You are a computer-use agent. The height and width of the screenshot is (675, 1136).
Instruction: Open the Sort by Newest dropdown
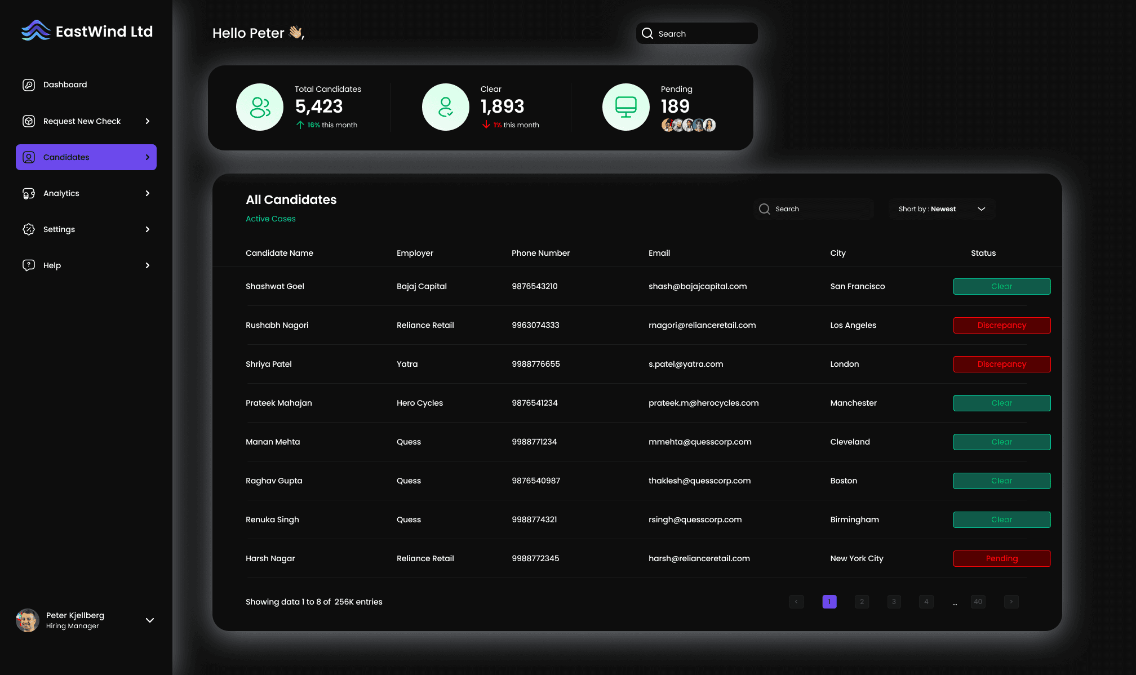pyautogui.click(x=941, y=208)
